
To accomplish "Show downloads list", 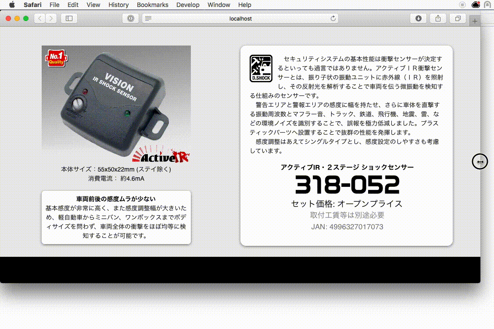I will (419, 18).
